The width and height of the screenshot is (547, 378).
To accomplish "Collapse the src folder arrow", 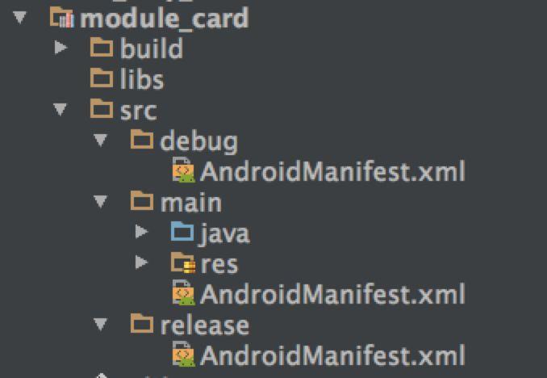I will pyautogui.click(x=60, y=109).
